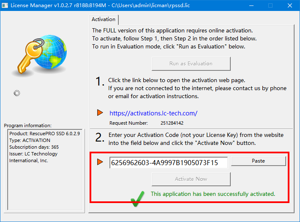The height and width of the screenshot is (222, 300).
Task: Click the Request Number label
Action: tap(128, 123)
